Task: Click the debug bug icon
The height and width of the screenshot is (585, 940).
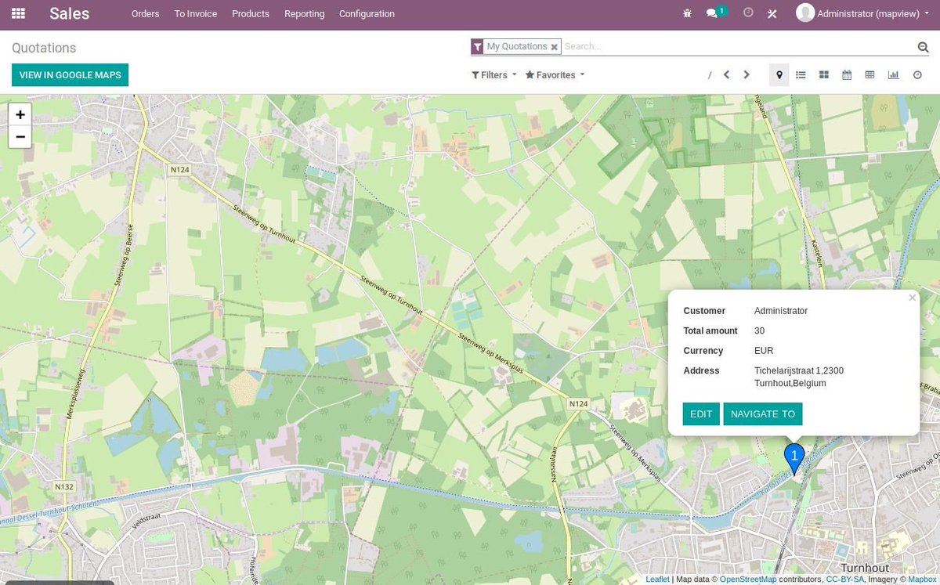Action: (686, 13)
